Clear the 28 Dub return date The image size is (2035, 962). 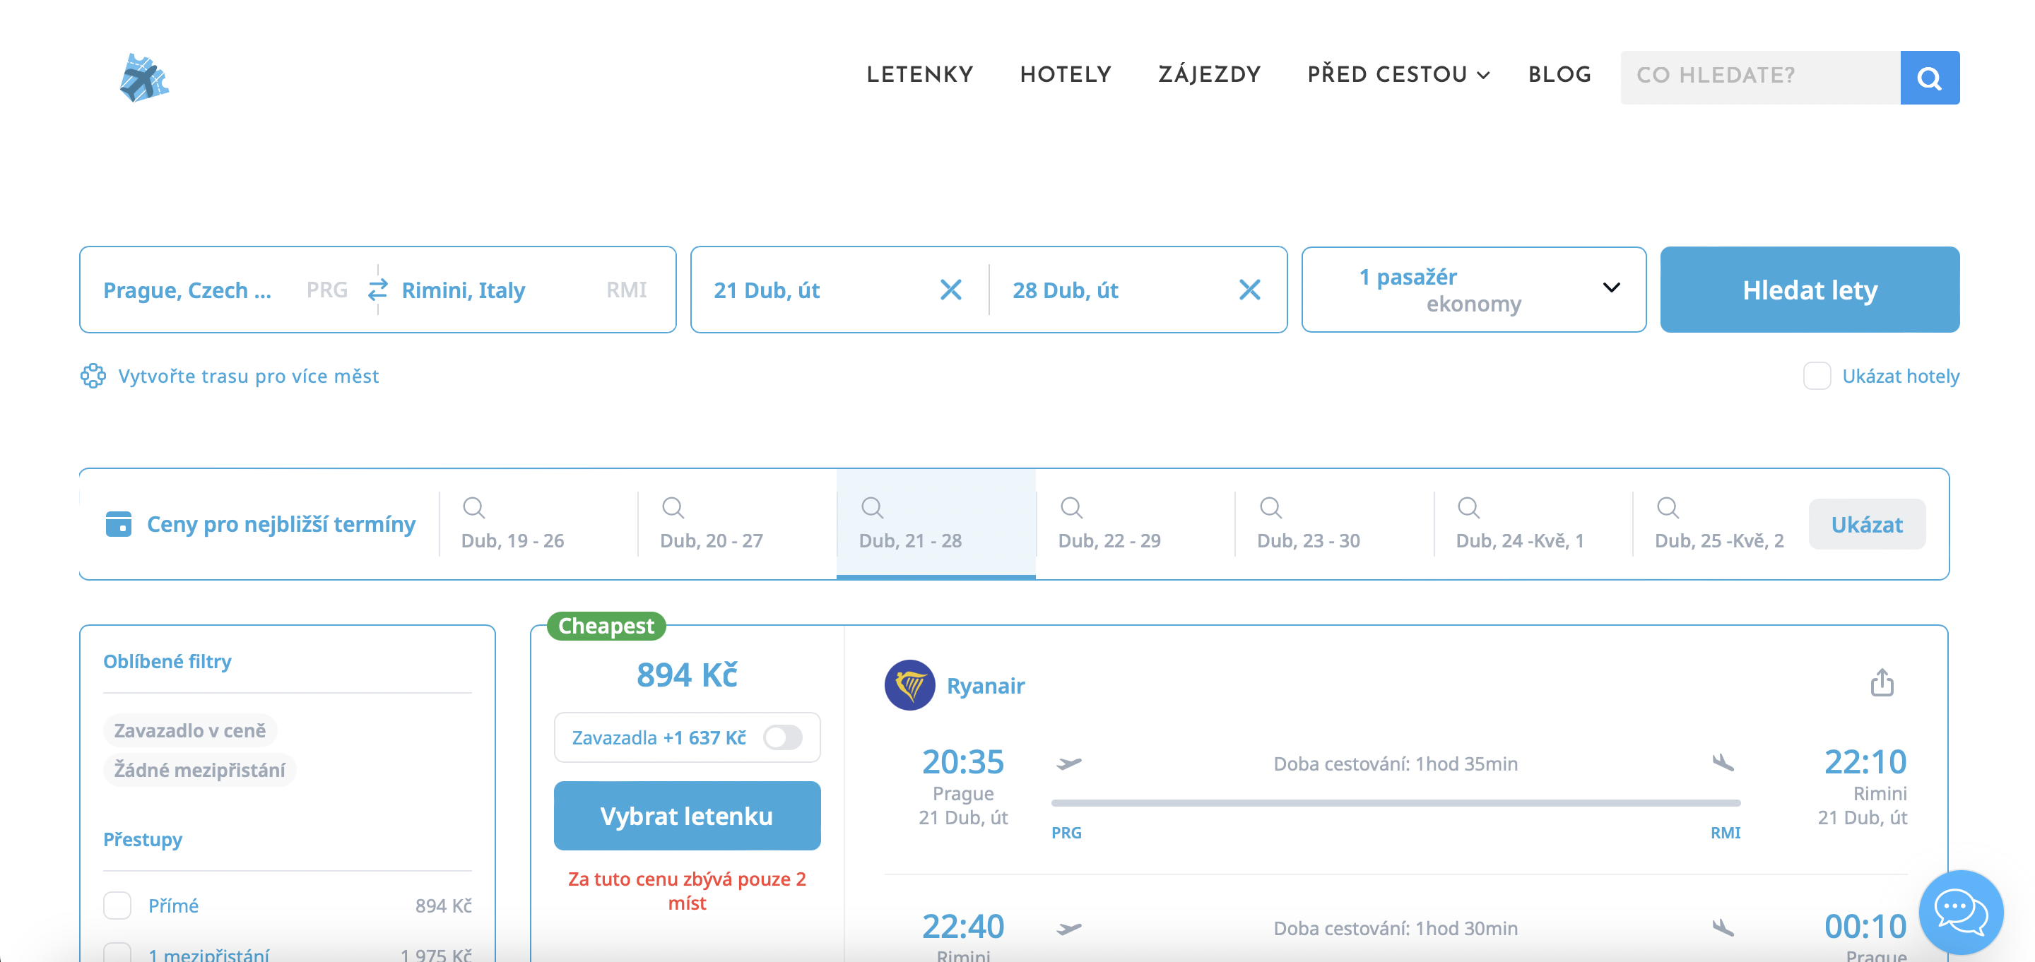pos(1249,290)
